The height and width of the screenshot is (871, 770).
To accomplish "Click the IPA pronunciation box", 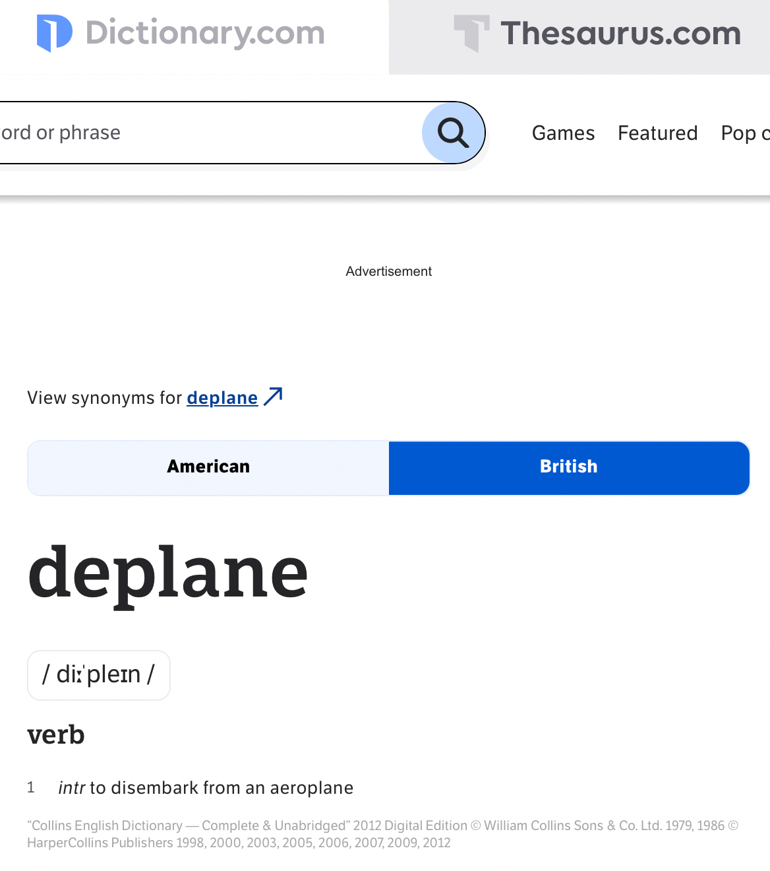I will pyautogui.click(x=99, y=675).
